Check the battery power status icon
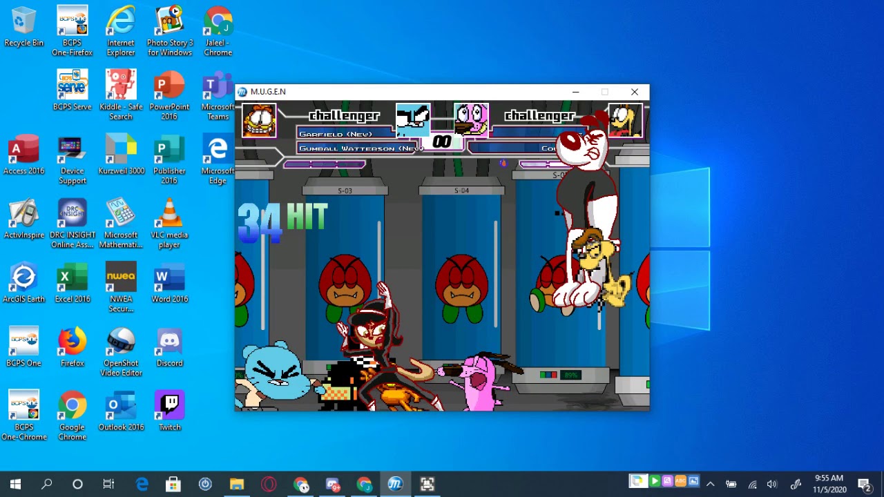The image size is (884, 497). pyautogui.click(x=731, y=485)
